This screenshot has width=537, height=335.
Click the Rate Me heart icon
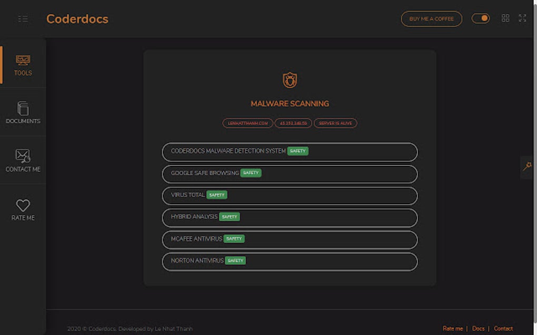[x=23, y=205]
